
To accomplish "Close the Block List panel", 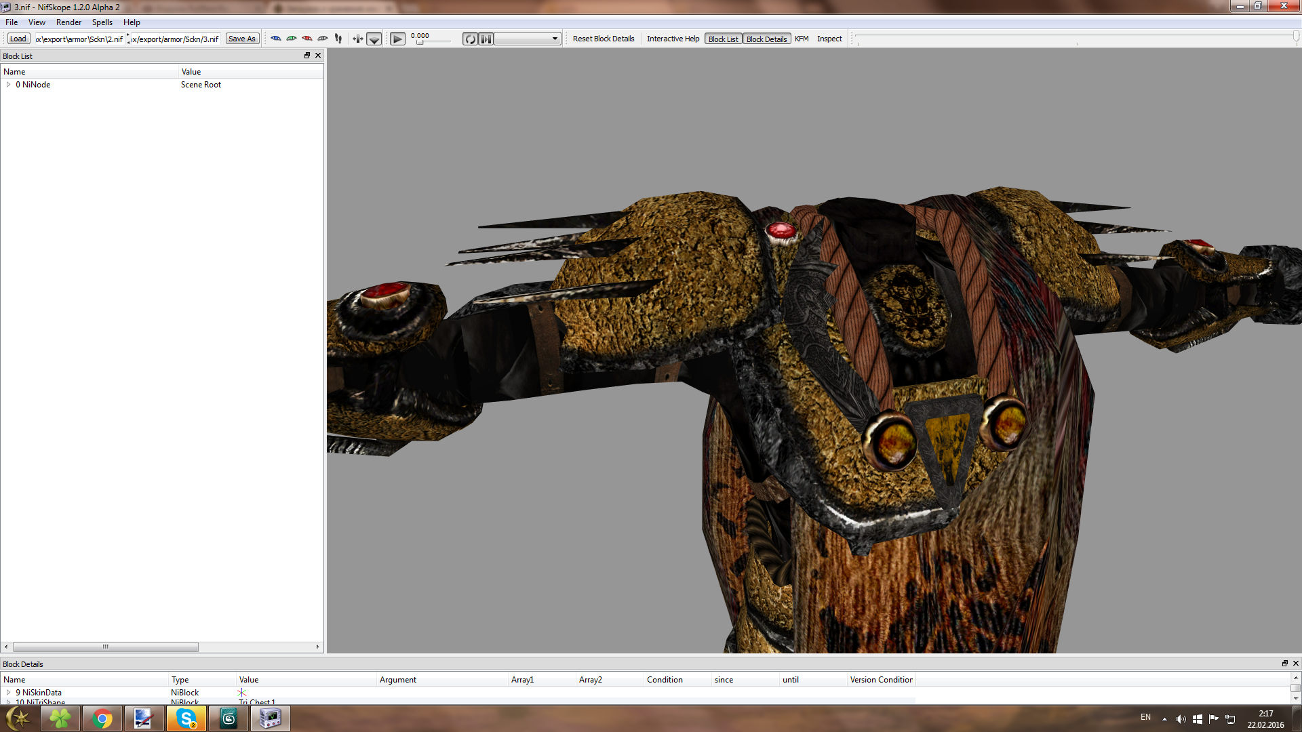I will point(318,56).
